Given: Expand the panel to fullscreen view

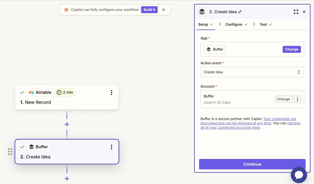Looking at the screenshot, I should click(296, 11).
